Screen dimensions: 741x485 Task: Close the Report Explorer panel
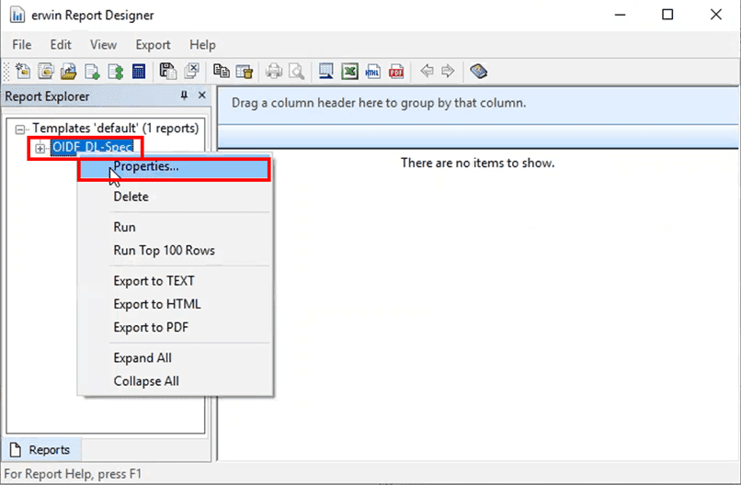pos(201,96)
